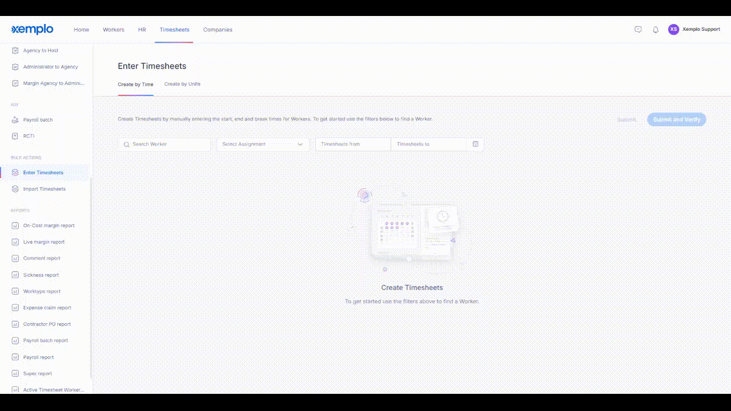Click the Select Assignment chevron arrow

[300, 144]
